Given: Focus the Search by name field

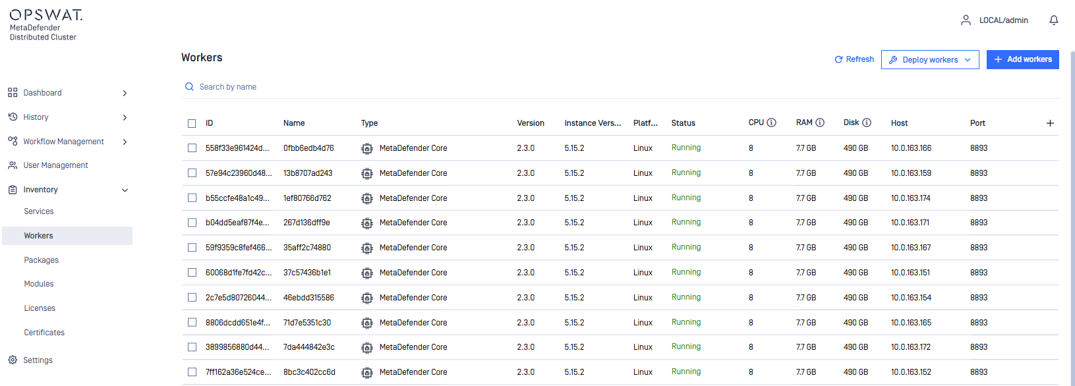Looking at the screenshot, I should (228, 87).
